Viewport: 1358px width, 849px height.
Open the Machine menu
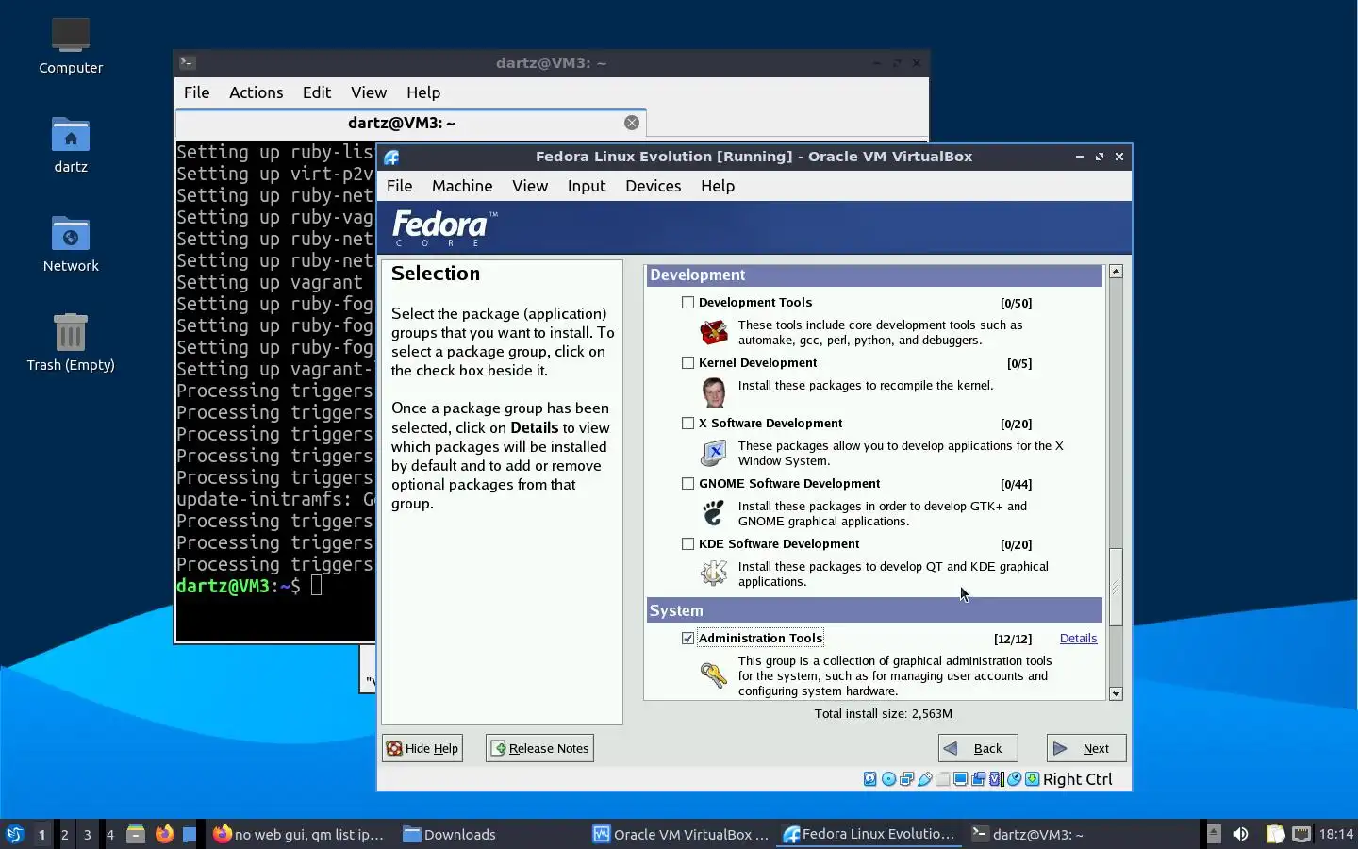pyautogui.click(x=462, y=186)
